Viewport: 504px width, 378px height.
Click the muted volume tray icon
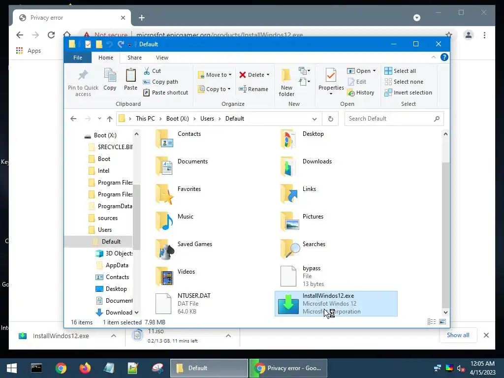[x=461, y=368]
